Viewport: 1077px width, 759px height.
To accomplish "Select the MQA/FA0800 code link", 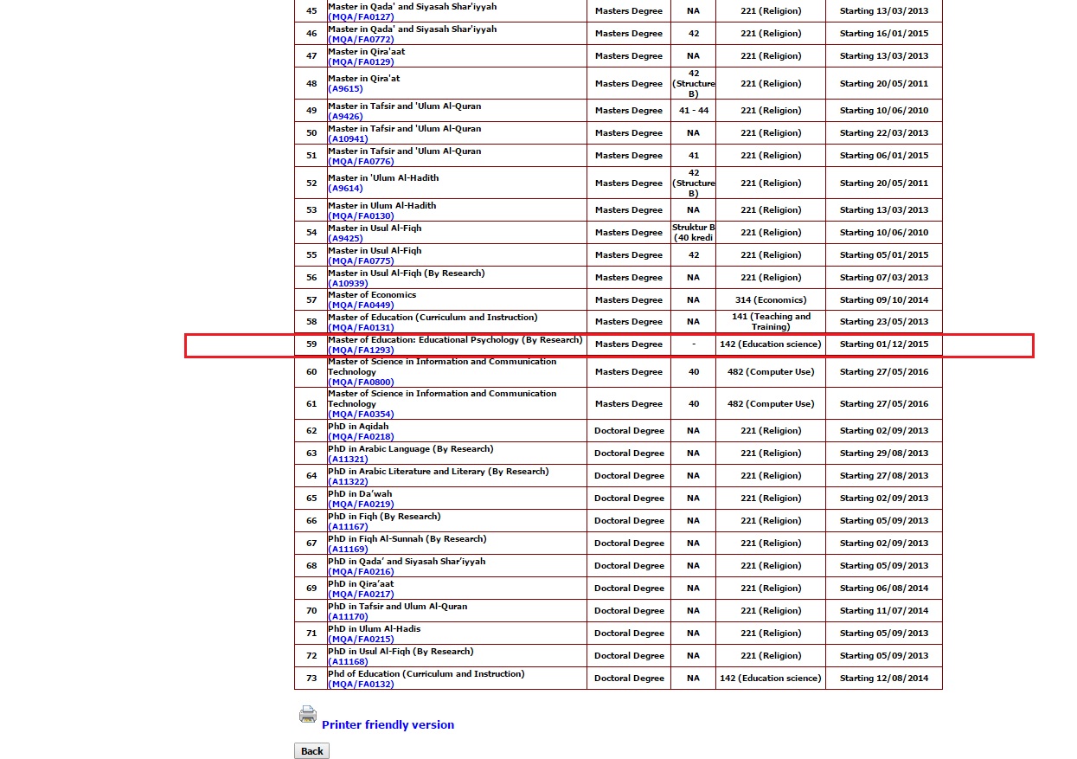I will pyautogui.click(x=361, y=382).
